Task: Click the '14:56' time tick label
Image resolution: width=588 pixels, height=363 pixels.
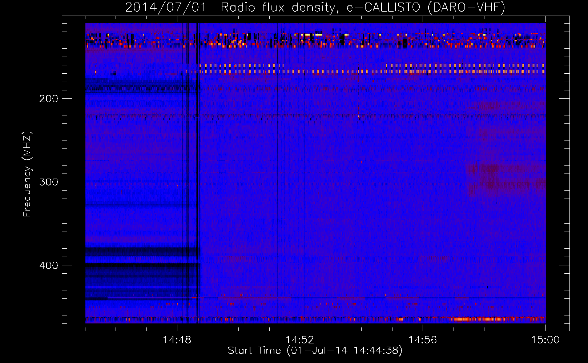Action: point(423,340)
